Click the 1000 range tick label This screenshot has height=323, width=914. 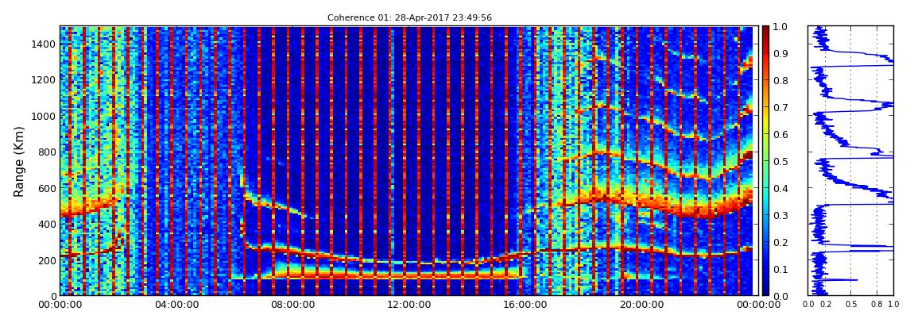tap(44, 116)
